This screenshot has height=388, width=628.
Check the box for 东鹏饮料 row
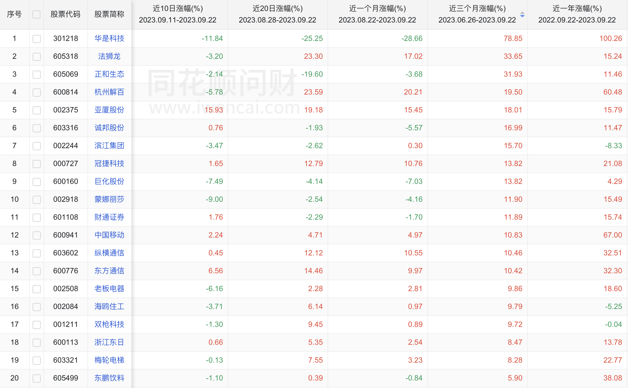click(37, 378)
